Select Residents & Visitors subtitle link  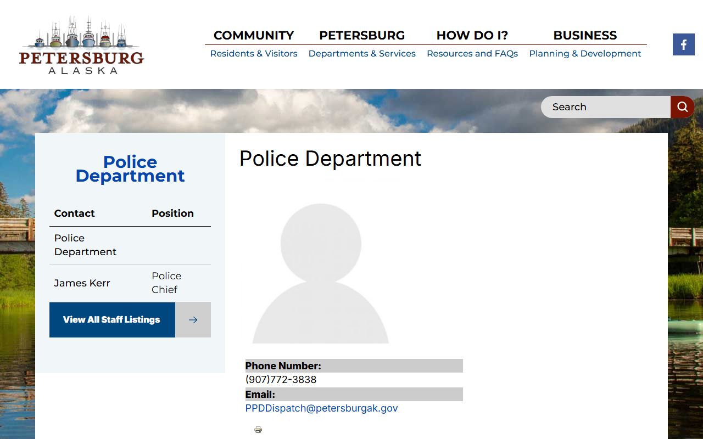pyautogui.click(x=254, y=53)
